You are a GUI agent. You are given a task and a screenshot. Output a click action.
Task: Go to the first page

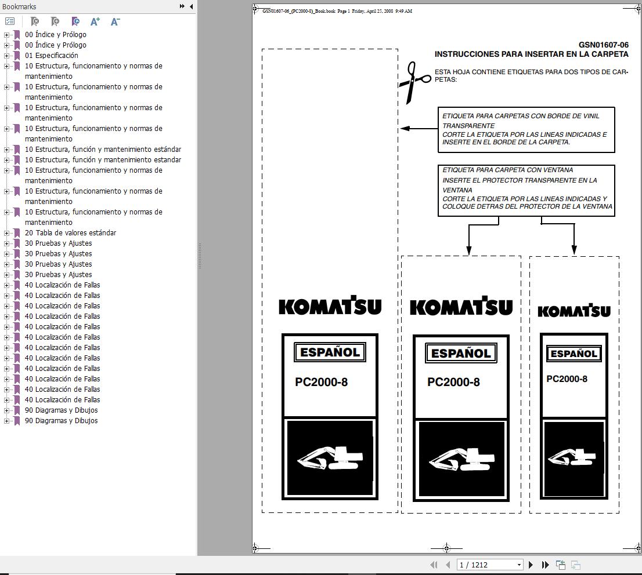434,565
